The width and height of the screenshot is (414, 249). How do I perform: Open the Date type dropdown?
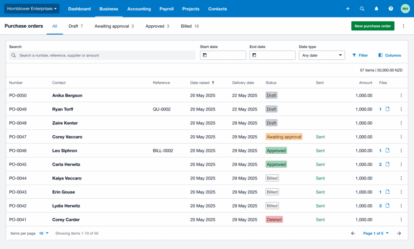322,55
